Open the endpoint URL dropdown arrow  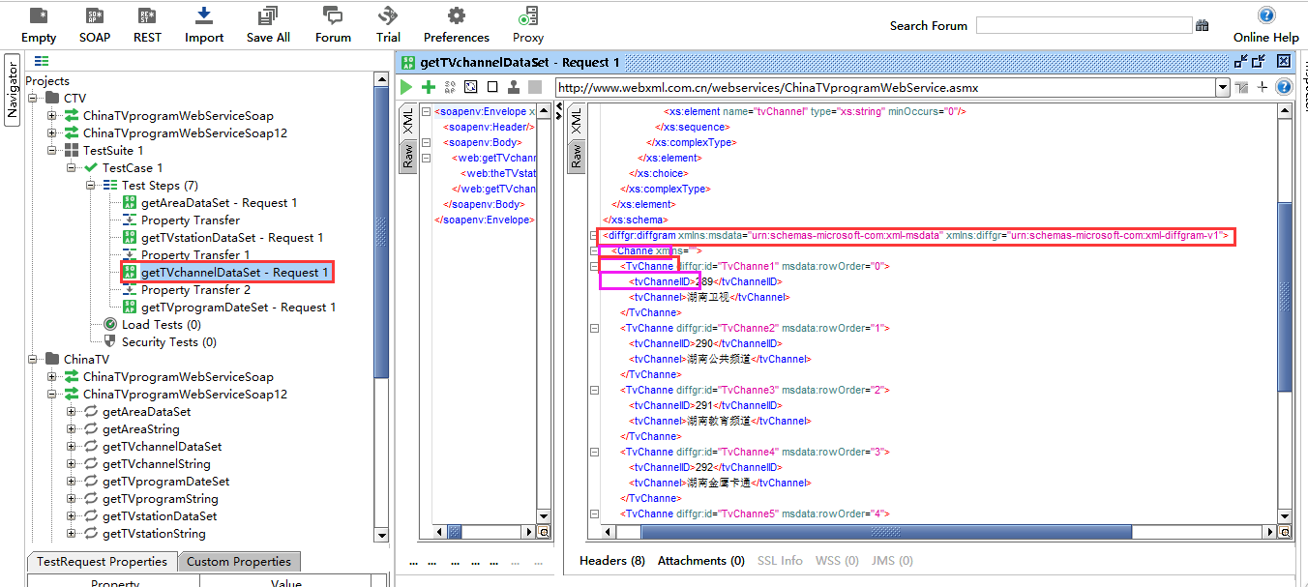(1222, 87)
